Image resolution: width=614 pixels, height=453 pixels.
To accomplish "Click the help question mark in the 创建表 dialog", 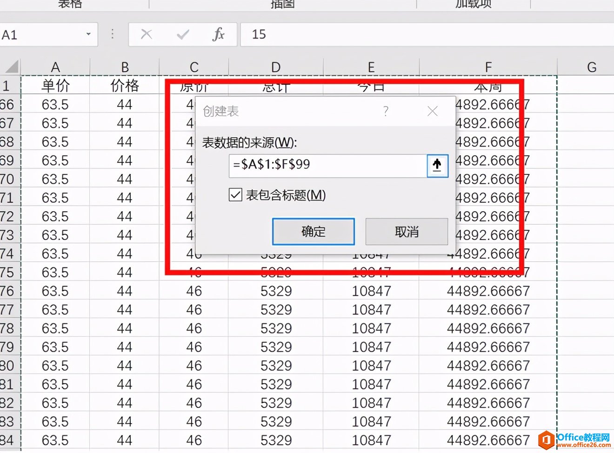I will pyautogui.click(x=386, y=111).
